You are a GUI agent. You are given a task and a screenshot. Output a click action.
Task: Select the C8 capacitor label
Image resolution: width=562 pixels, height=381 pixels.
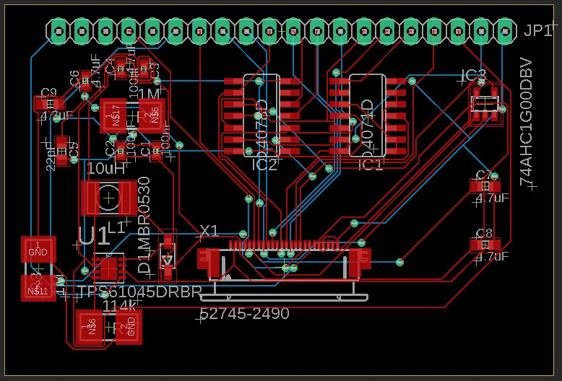pyautogui.click(x=484, y=234)
